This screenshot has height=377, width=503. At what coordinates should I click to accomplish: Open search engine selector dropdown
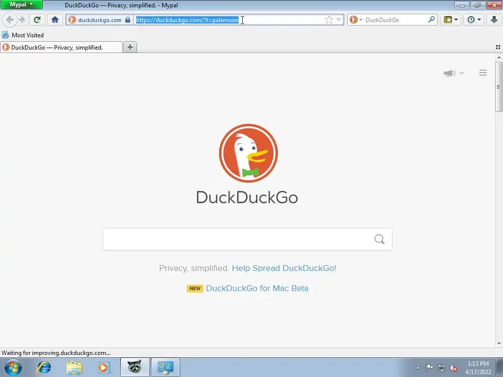(356, 20)
